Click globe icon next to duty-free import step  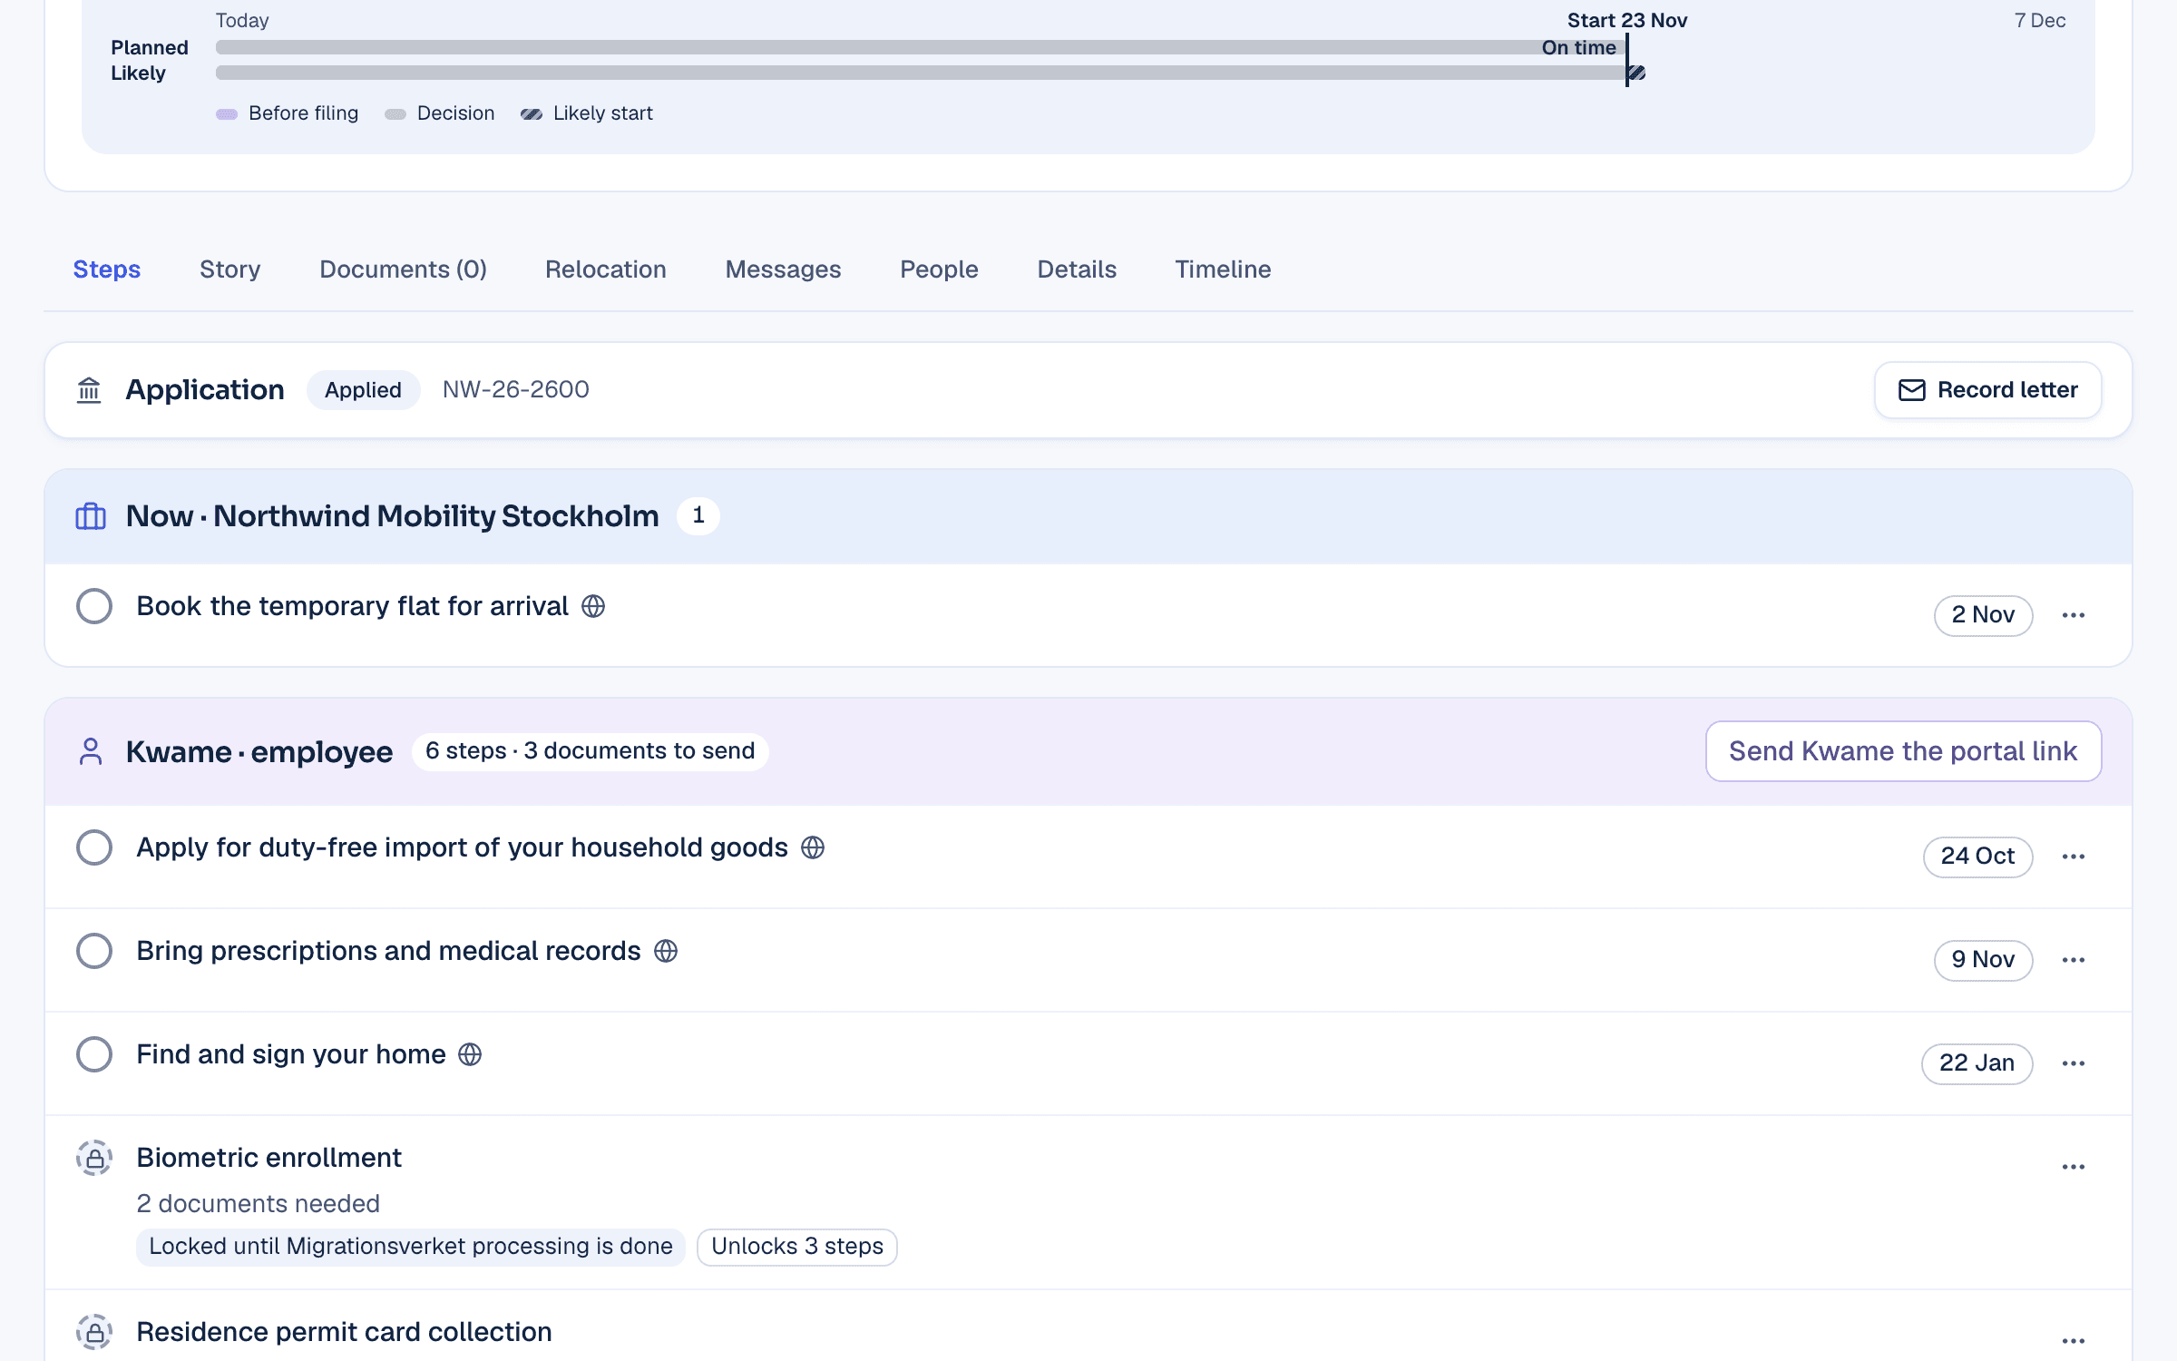(x=813, y=847)
